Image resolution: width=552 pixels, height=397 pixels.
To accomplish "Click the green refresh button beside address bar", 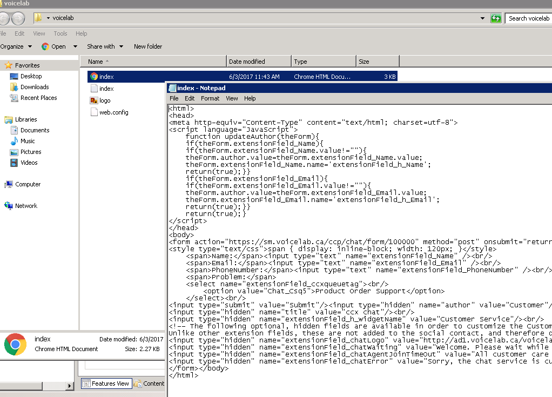I will click(496, 18).
